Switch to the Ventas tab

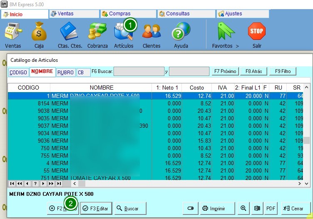point(74,14)
